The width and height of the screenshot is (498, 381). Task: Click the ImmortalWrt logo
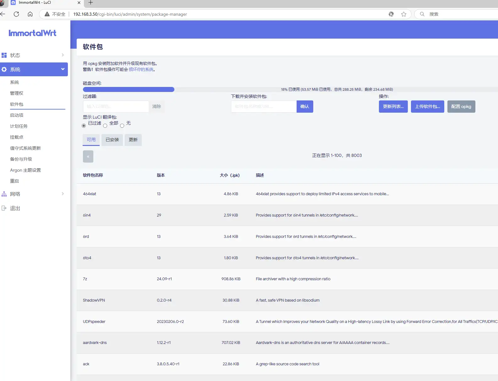click(32, 33)
